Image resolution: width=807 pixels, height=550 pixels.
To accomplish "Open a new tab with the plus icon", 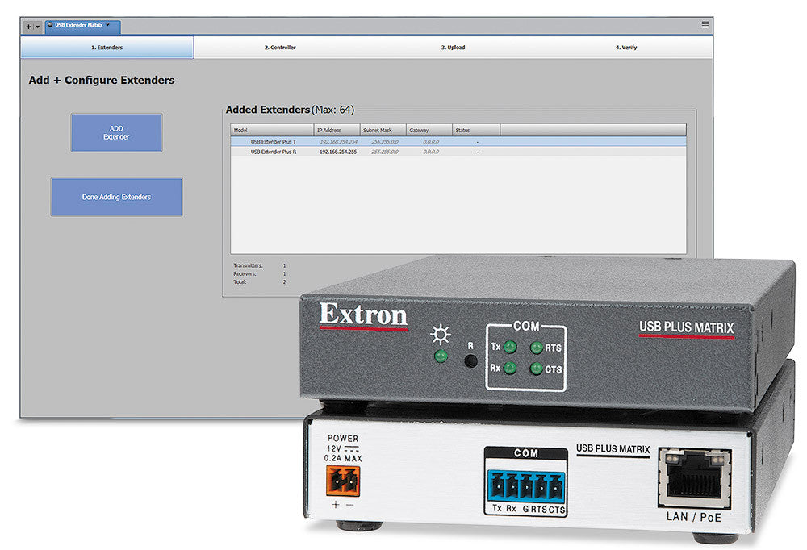I will click(28, 27).
